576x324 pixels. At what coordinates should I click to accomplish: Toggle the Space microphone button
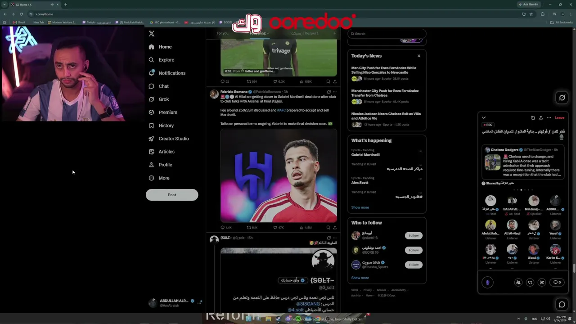click(487, 282)
